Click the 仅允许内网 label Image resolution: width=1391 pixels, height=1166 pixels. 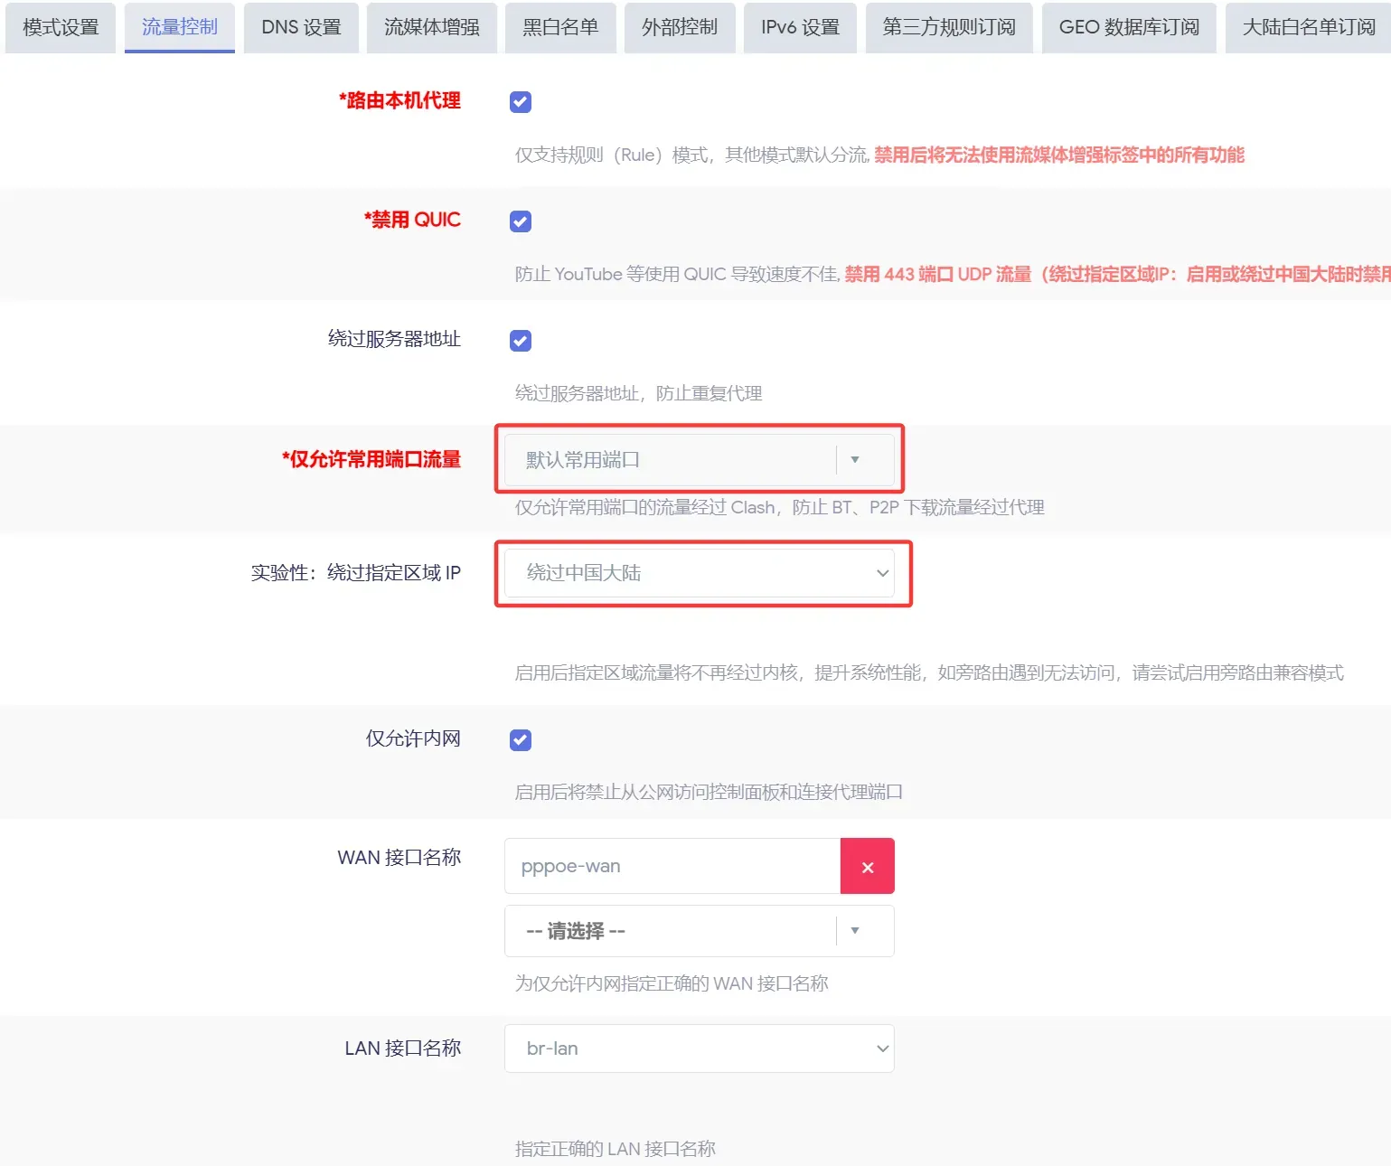[x=413, y=738]
